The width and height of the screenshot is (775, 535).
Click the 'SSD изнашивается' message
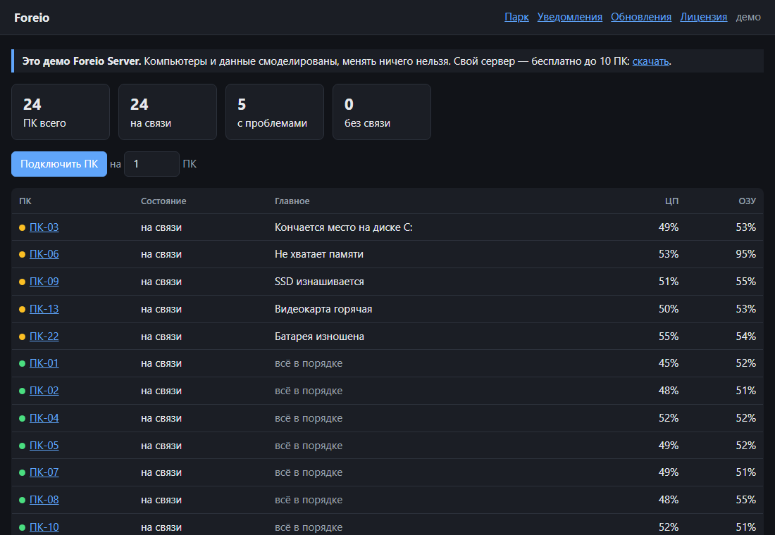[x=319, y=282]
